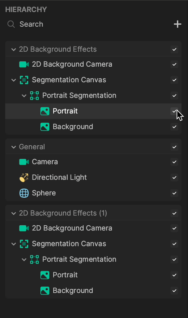This screenshot has height=318, width=188.
Task: Toggle visibility of the Portrait layer
Action: point(174,111)
